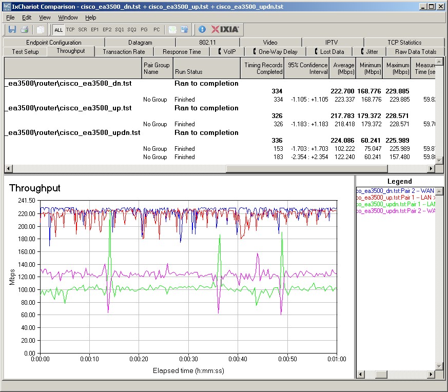448x392 pixels.
Task: Switch to the 802.11 tab
Action: [207, 42]
